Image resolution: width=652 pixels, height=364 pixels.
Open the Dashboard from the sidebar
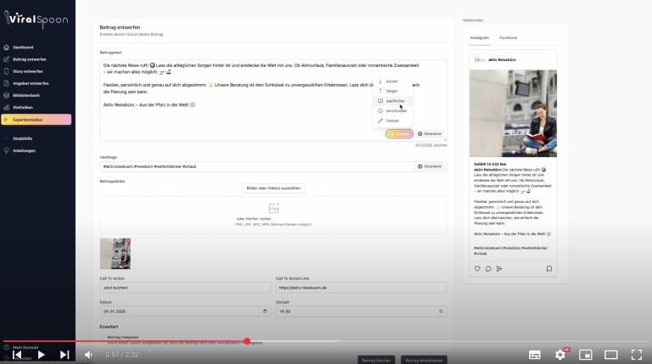coord(24,47)
